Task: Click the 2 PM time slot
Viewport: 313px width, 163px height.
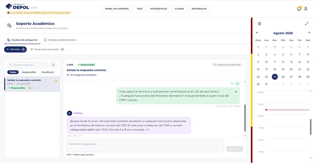Action: click(288, 144)
